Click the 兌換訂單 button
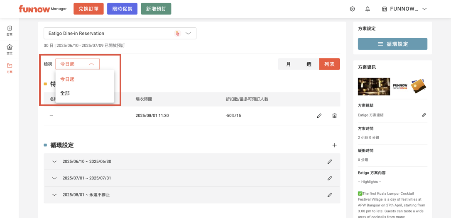The image size is (451, 218). pos(88,9)
